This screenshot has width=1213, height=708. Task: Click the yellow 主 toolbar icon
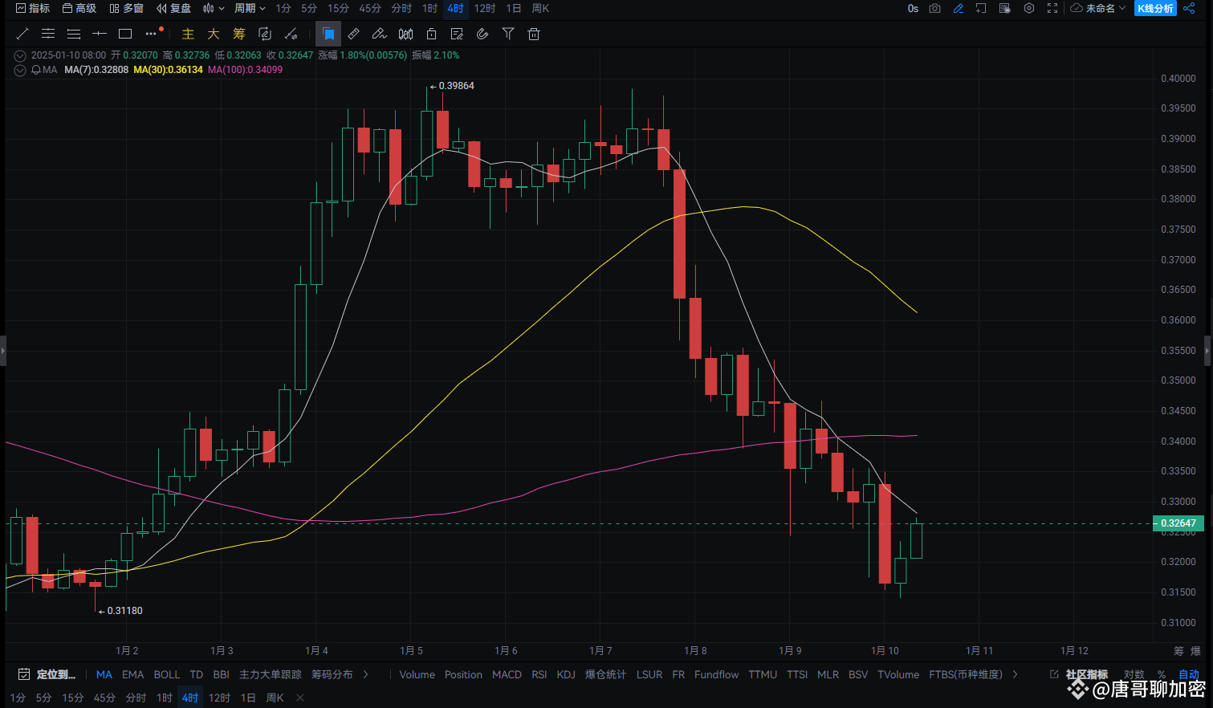point(188,34)
